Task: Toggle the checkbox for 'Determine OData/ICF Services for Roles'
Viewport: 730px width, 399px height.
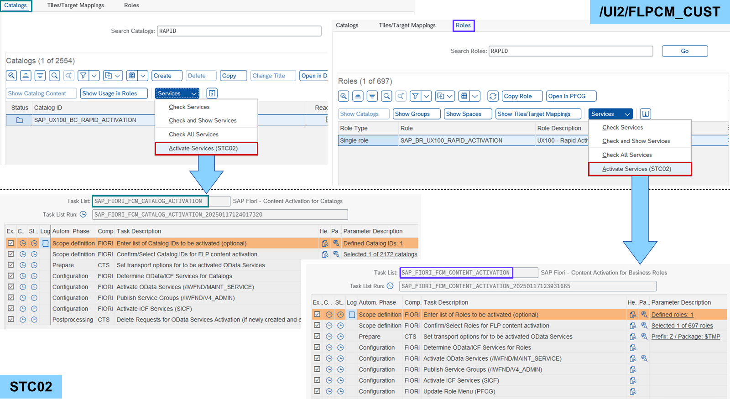Action: 317,347
